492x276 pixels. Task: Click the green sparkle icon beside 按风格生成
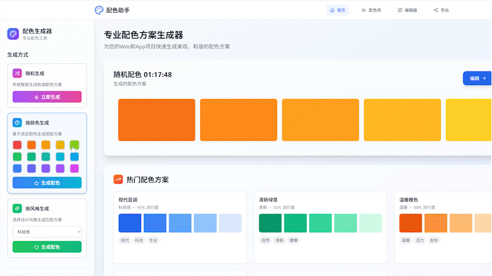(17, 208)
